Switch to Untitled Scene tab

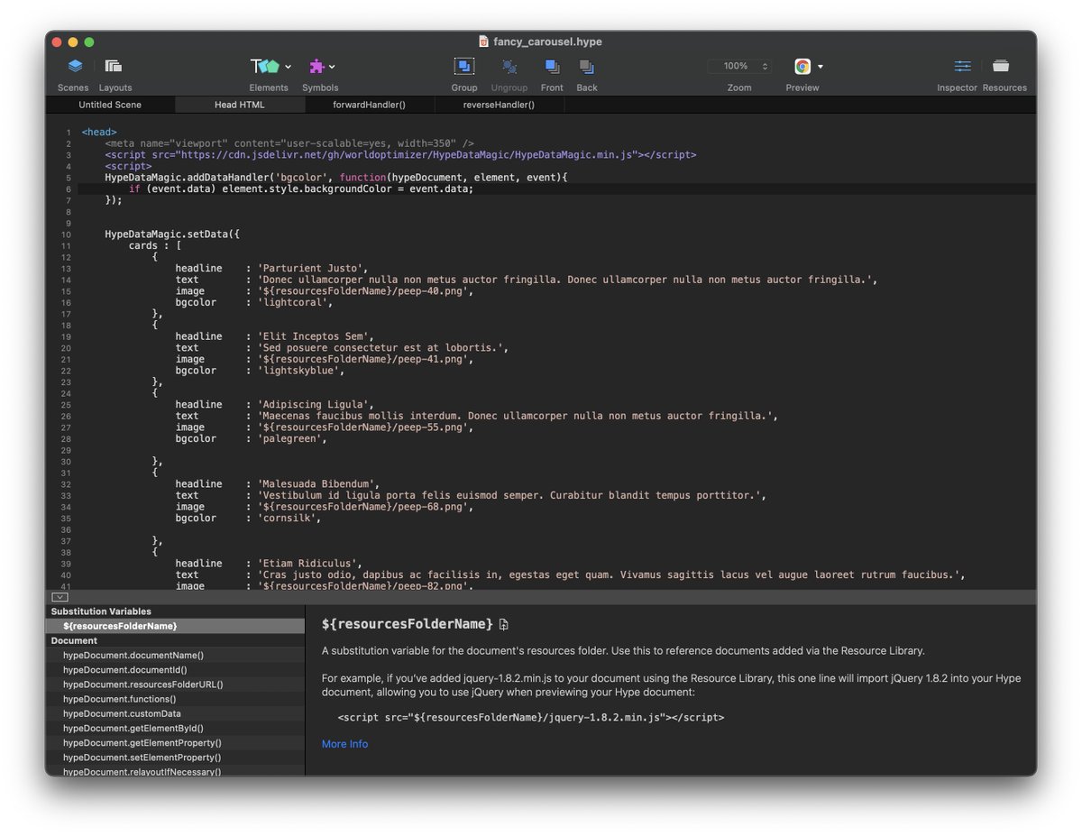tap(110, 105)
